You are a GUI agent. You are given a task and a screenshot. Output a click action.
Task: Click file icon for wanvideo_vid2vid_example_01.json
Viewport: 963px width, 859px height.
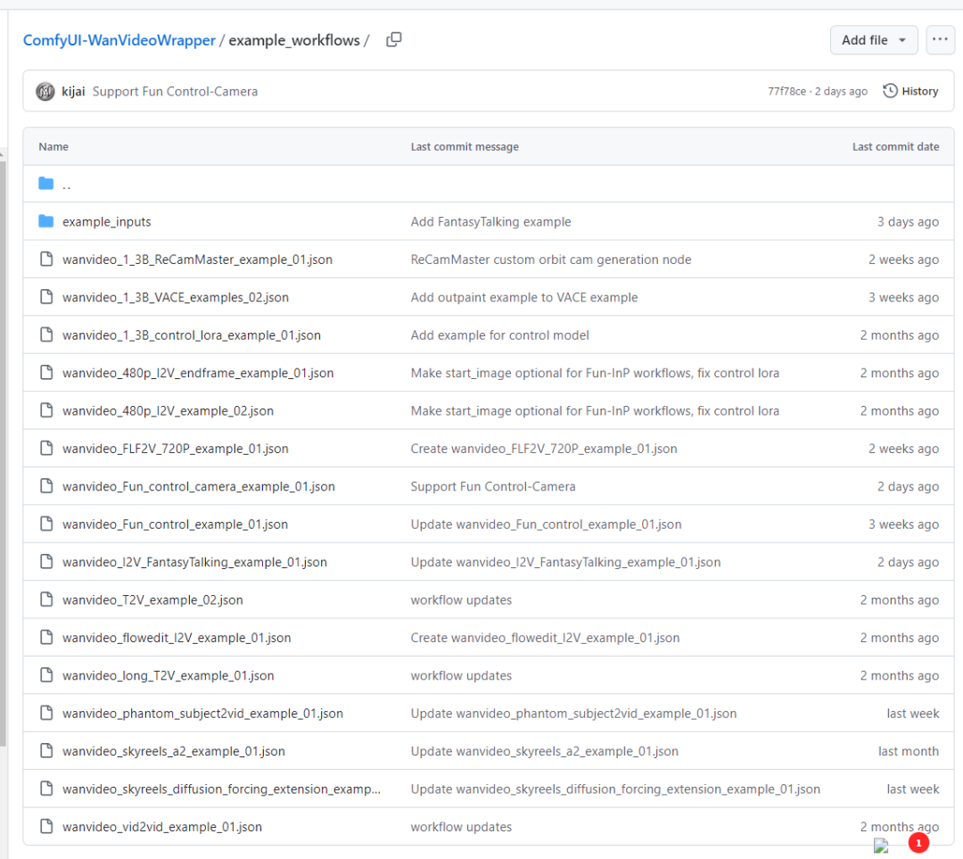pos(46,826)
